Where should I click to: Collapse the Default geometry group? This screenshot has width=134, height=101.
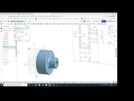click(x=4, y=31)
